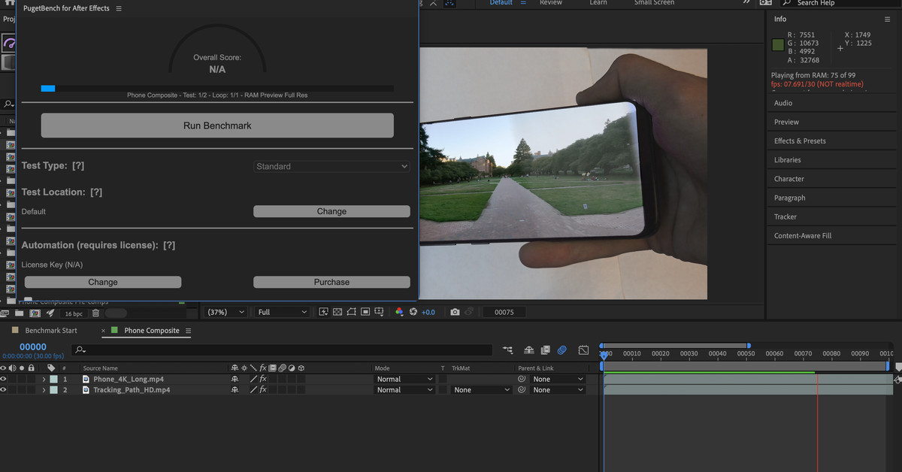Toggle mask and shape path visibility icon
This screenshot has width=902, height=472.
[x=351, y=312]
